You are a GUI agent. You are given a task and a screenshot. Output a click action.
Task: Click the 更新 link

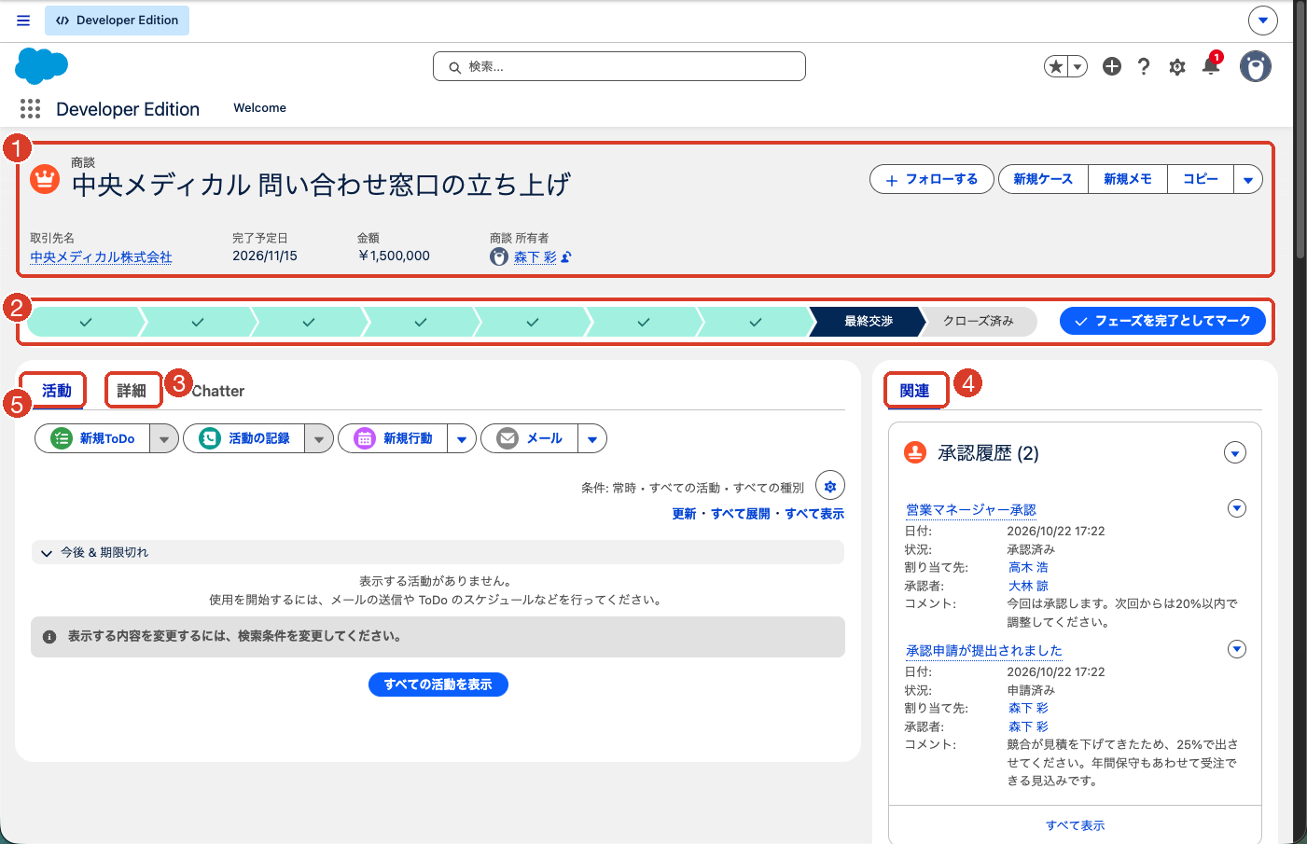pyautogui.click(x=684, y=514)
